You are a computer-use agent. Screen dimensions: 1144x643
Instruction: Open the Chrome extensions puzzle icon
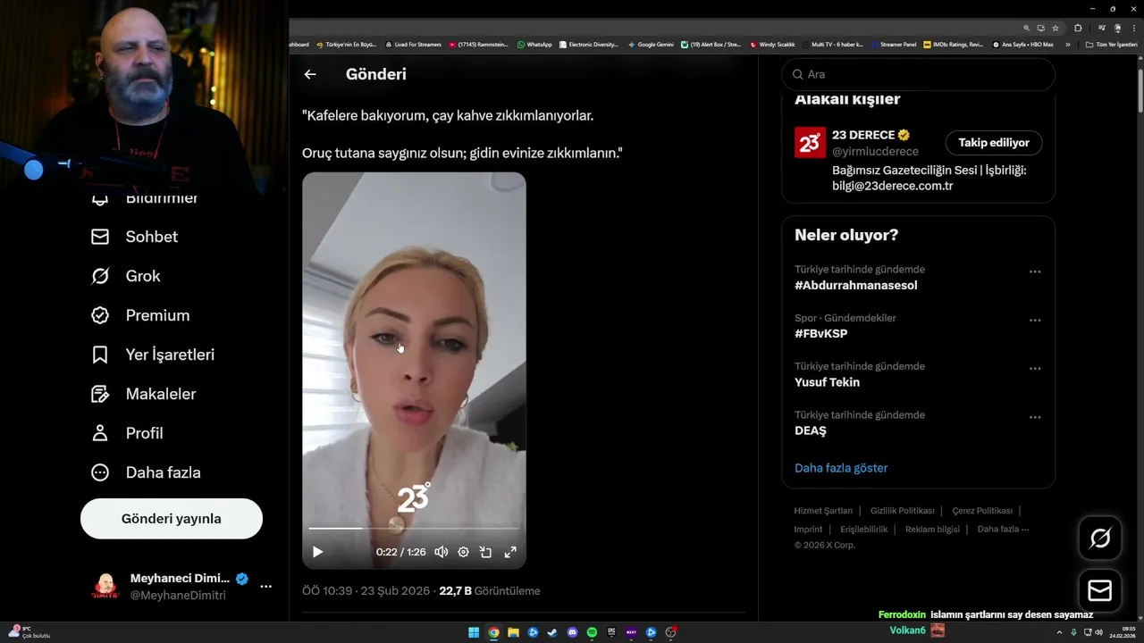coord(1078,28)
